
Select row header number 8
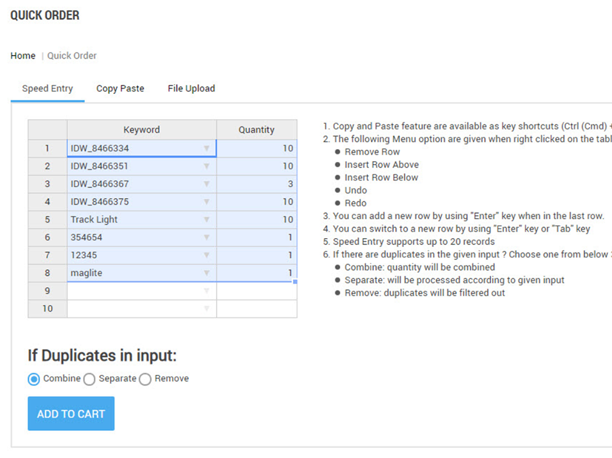point(47,273)
